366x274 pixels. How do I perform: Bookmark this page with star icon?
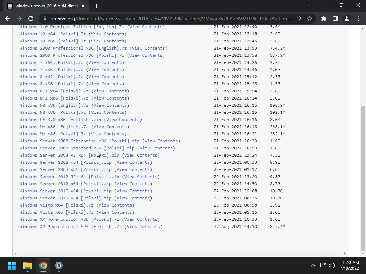coord(310,19)
